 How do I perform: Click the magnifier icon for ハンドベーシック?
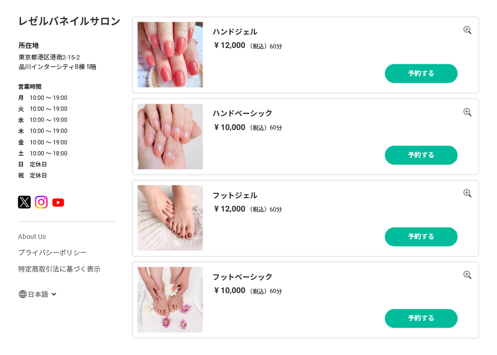(467, 112)
